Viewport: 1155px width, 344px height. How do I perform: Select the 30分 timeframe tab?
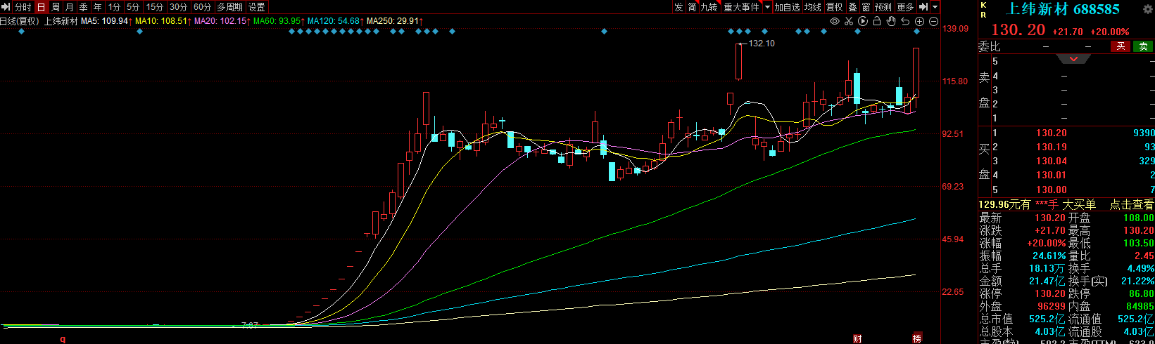click(x=178, y=7)
